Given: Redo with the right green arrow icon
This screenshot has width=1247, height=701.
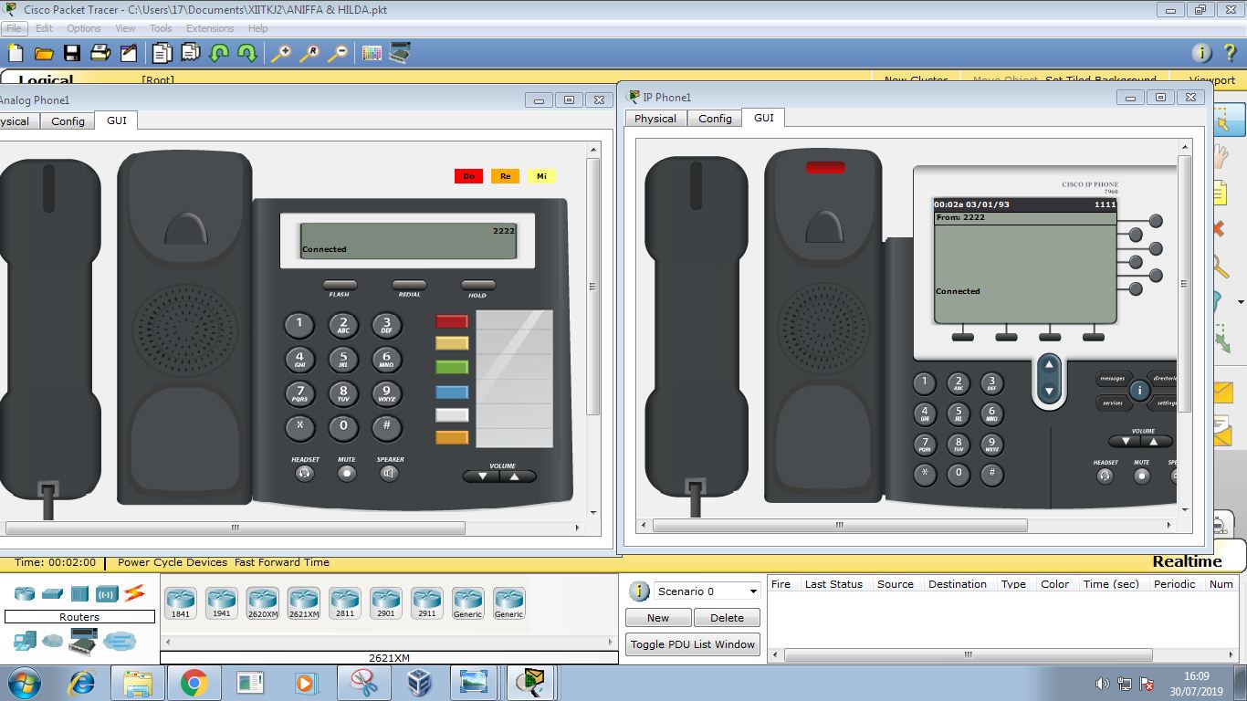Looking at the screenshot, I should [x=247, y=53].
